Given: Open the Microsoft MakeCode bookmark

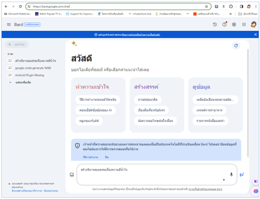Looking at the screenshot, I should [18, 14].
